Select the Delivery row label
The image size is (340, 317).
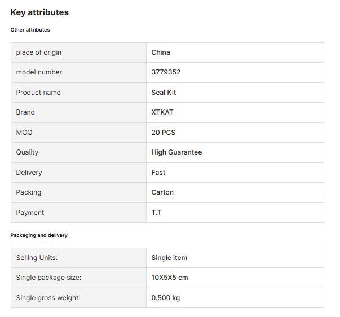click(29, 173)
